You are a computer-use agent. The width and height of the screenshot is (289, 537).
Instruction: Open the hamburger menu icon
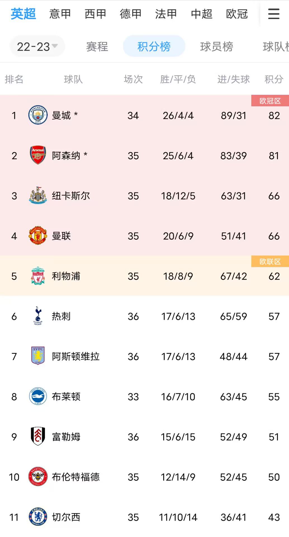click(274, 14)
